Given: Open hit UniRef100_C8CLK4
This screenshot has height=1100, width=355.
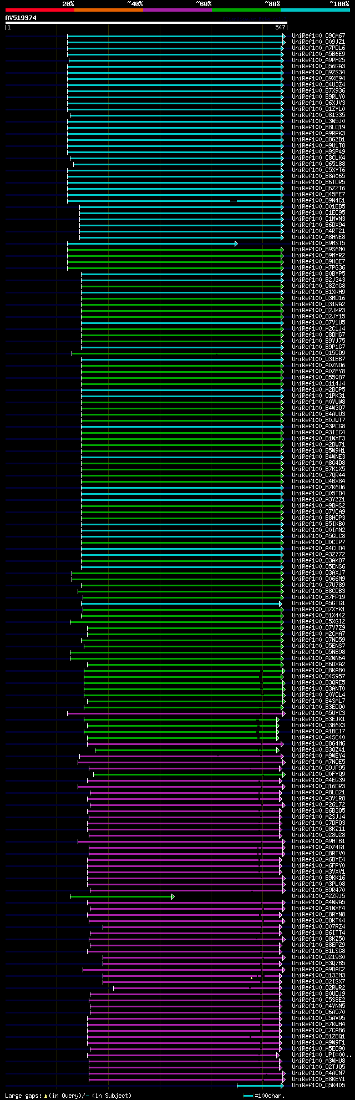Looking at the screenshot, I should pos(318,158).
